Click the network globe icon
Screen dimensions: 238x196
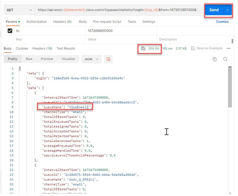click(x=143, y=49)
